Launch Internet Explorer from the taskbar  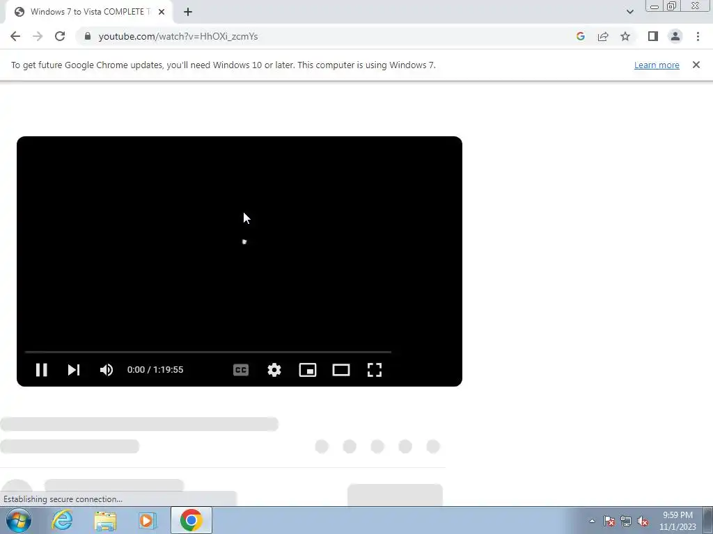[62, 520]
